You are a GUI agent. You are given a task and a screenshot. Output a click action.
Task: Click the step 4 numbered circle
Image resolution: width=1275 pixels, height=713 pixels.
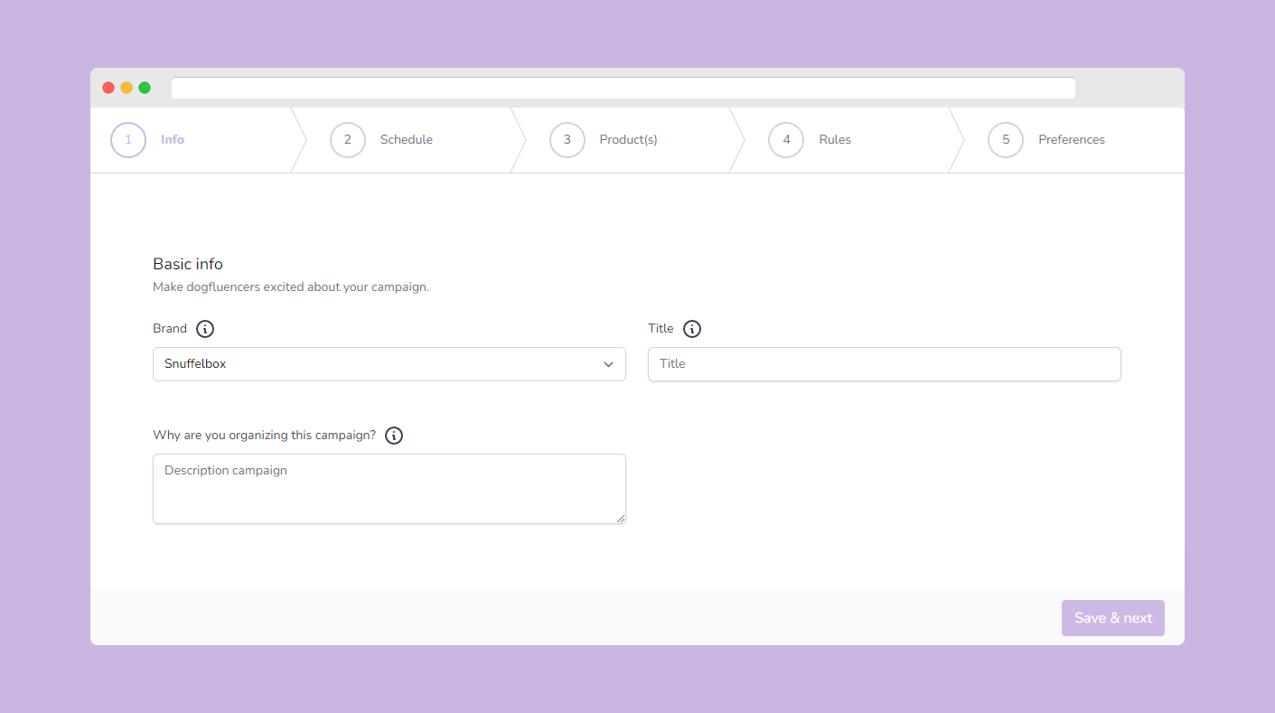786,140
